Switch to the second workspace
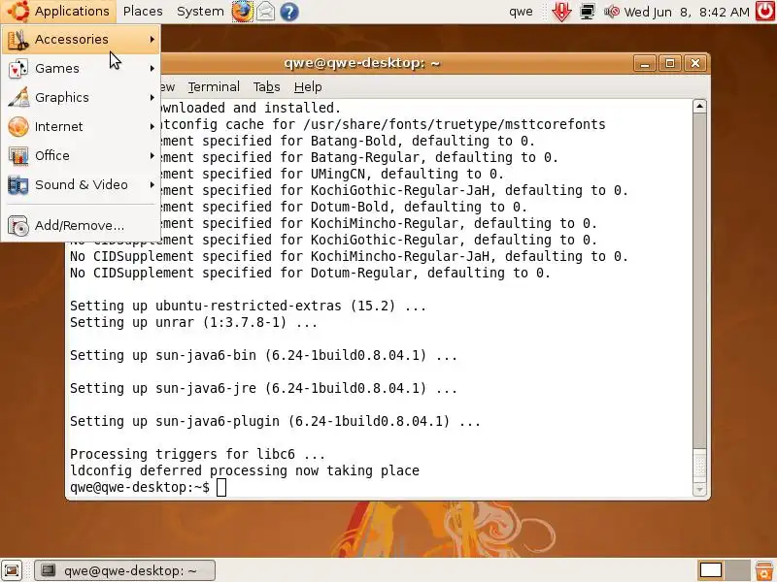Screen dimensions: 777x582 (x=737, y=570)
